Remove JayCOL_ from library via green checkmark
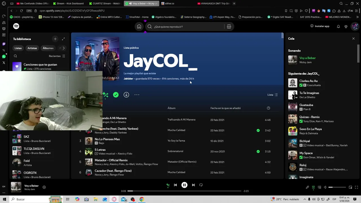361x203 pixels. 116,95
